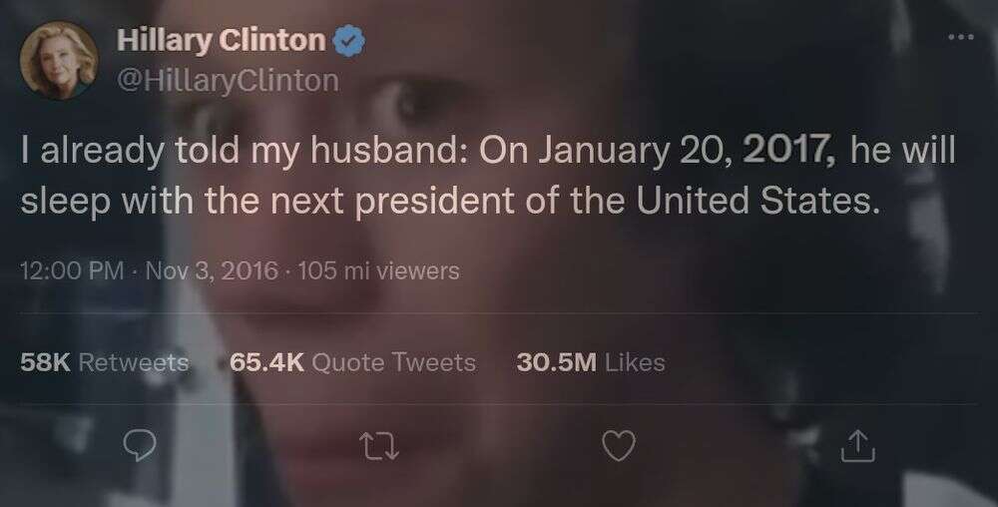
Task: Like the tweet with the heart icon
Action: click(x=619, y=446)
